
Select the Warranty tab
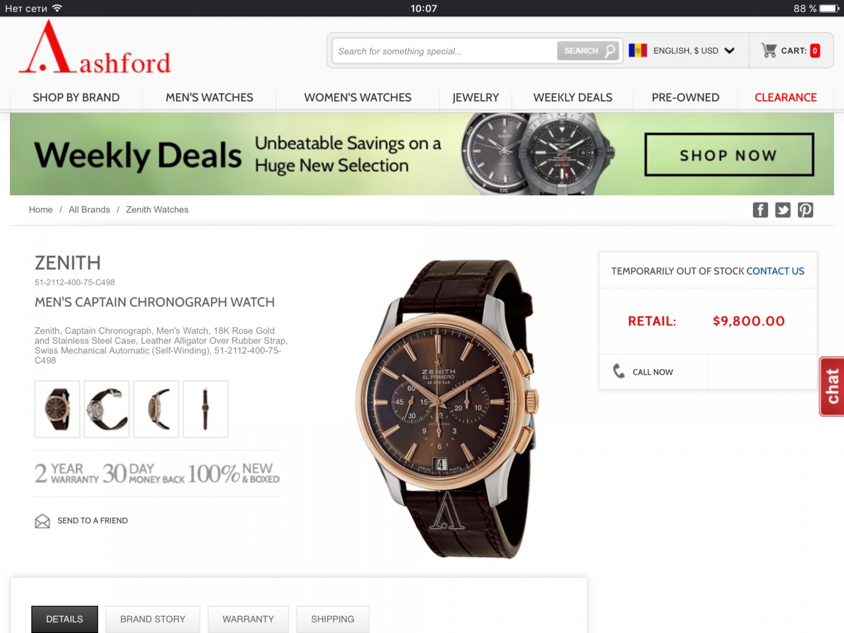click(248, 619)
